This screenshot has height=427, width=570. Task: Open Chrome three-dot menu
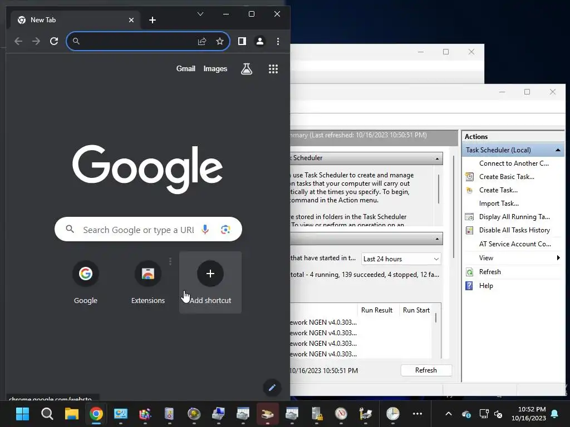[278, 41]
